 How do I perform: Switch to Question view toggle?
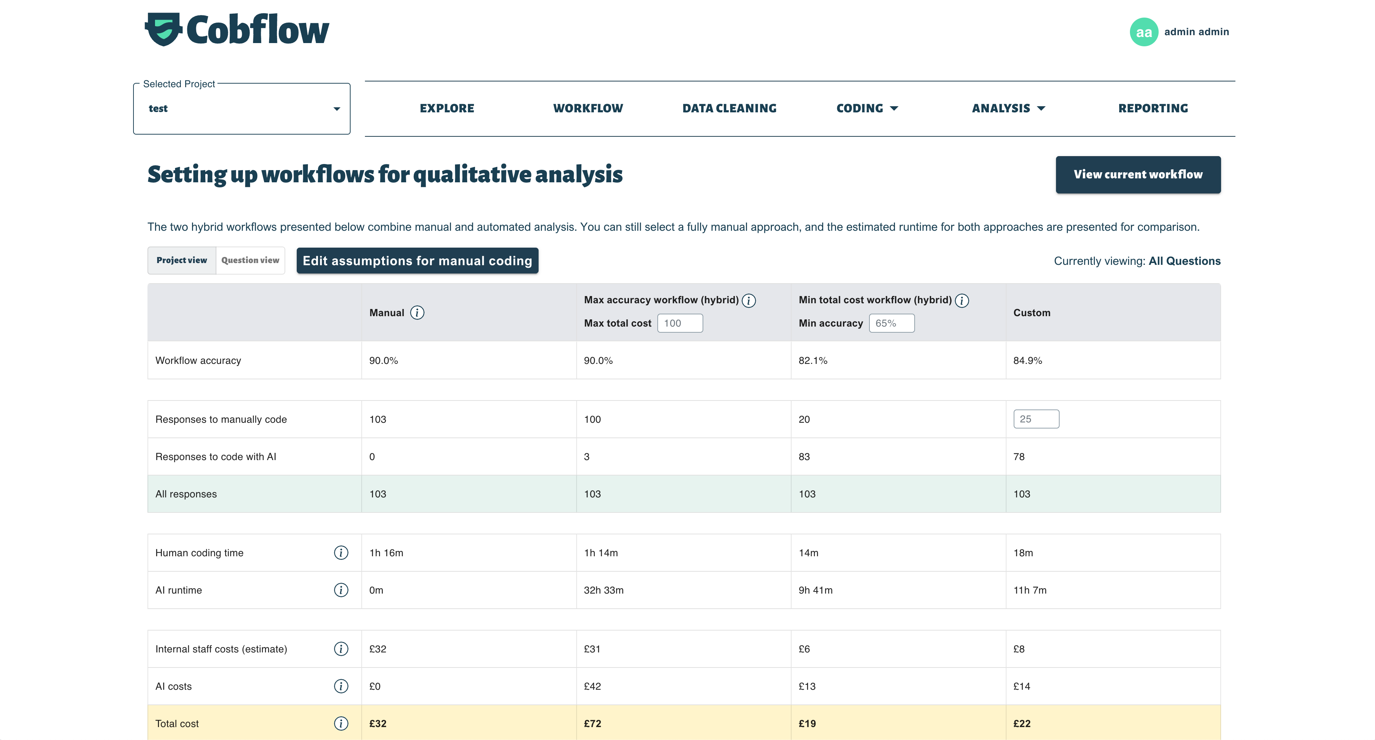tap(250, 260)
